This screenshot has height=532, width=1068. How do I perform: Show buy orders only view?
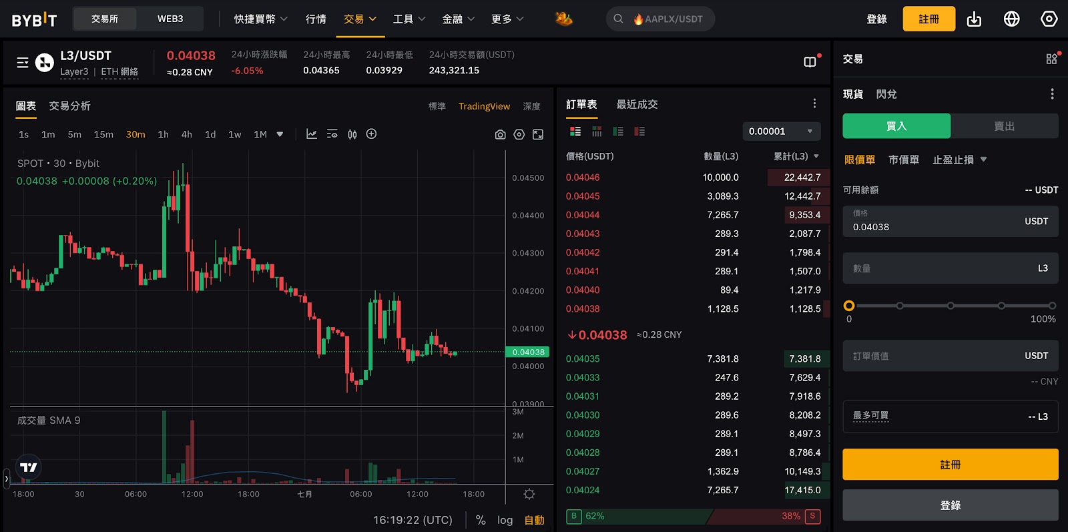(618, 131)
